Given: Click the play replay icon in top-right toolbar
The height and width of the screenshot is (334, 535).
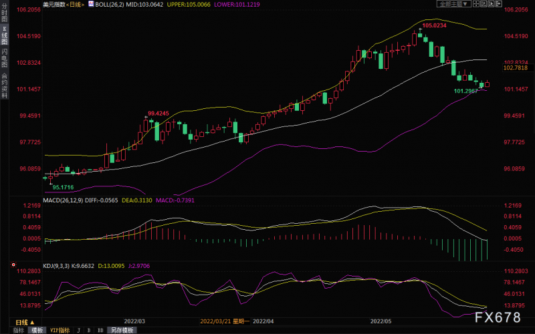Looking at the screenshot, I should point(491,4).
